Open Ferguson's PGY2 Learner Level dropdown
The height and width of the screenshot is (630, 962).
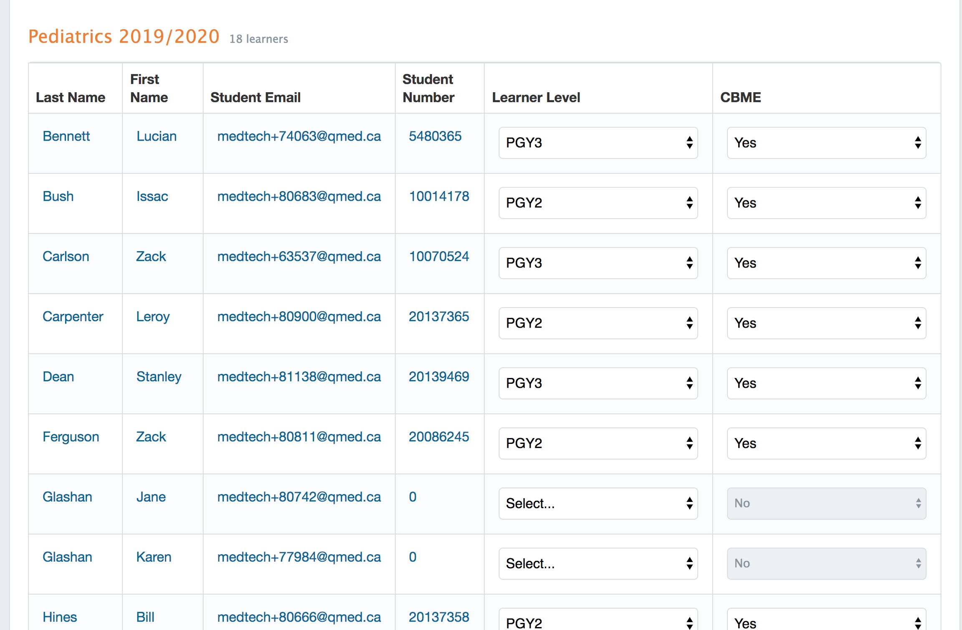(597, 443)
